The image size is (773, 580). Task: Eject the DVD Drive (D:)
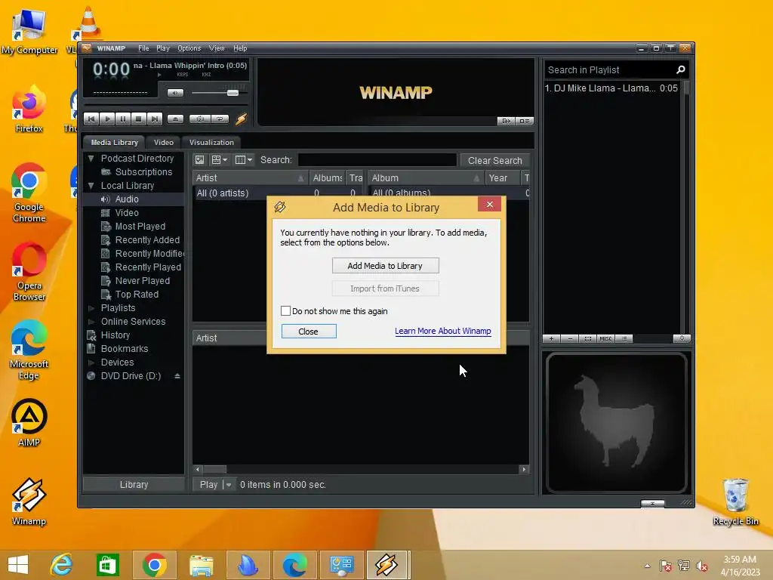(177, 376)
